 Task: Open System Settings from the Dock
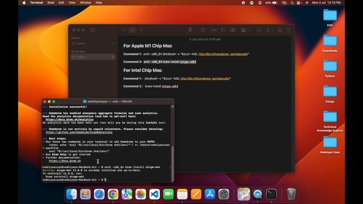point(224,194)
